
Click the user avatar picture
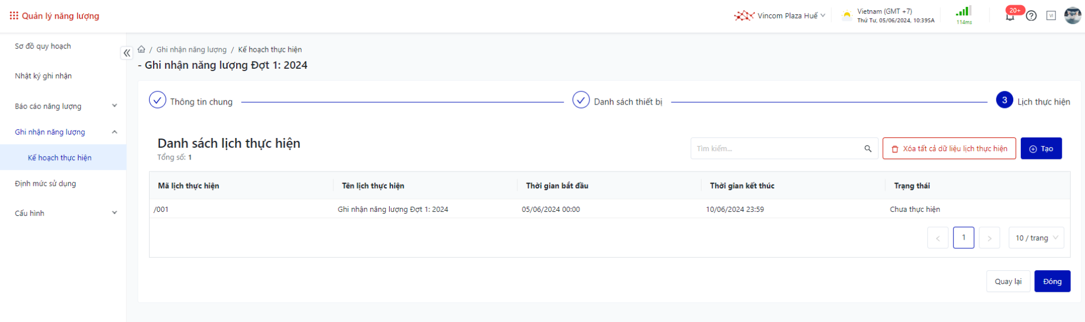(x=1072, y=16)
